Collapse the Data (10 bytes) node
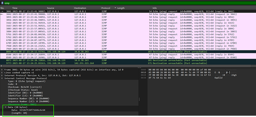This screenshot has width=256, height=117. (x=6, y=107)
